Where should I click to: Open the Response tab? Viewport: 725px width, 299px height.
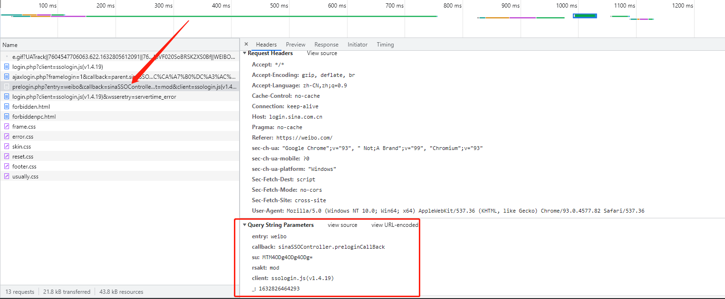click(x=327, y=44)
